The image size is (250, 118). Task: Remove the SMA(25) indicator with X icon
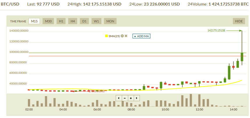(x=126, y=36)
